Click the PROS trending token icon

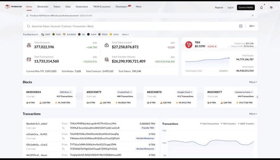point(100,34)
